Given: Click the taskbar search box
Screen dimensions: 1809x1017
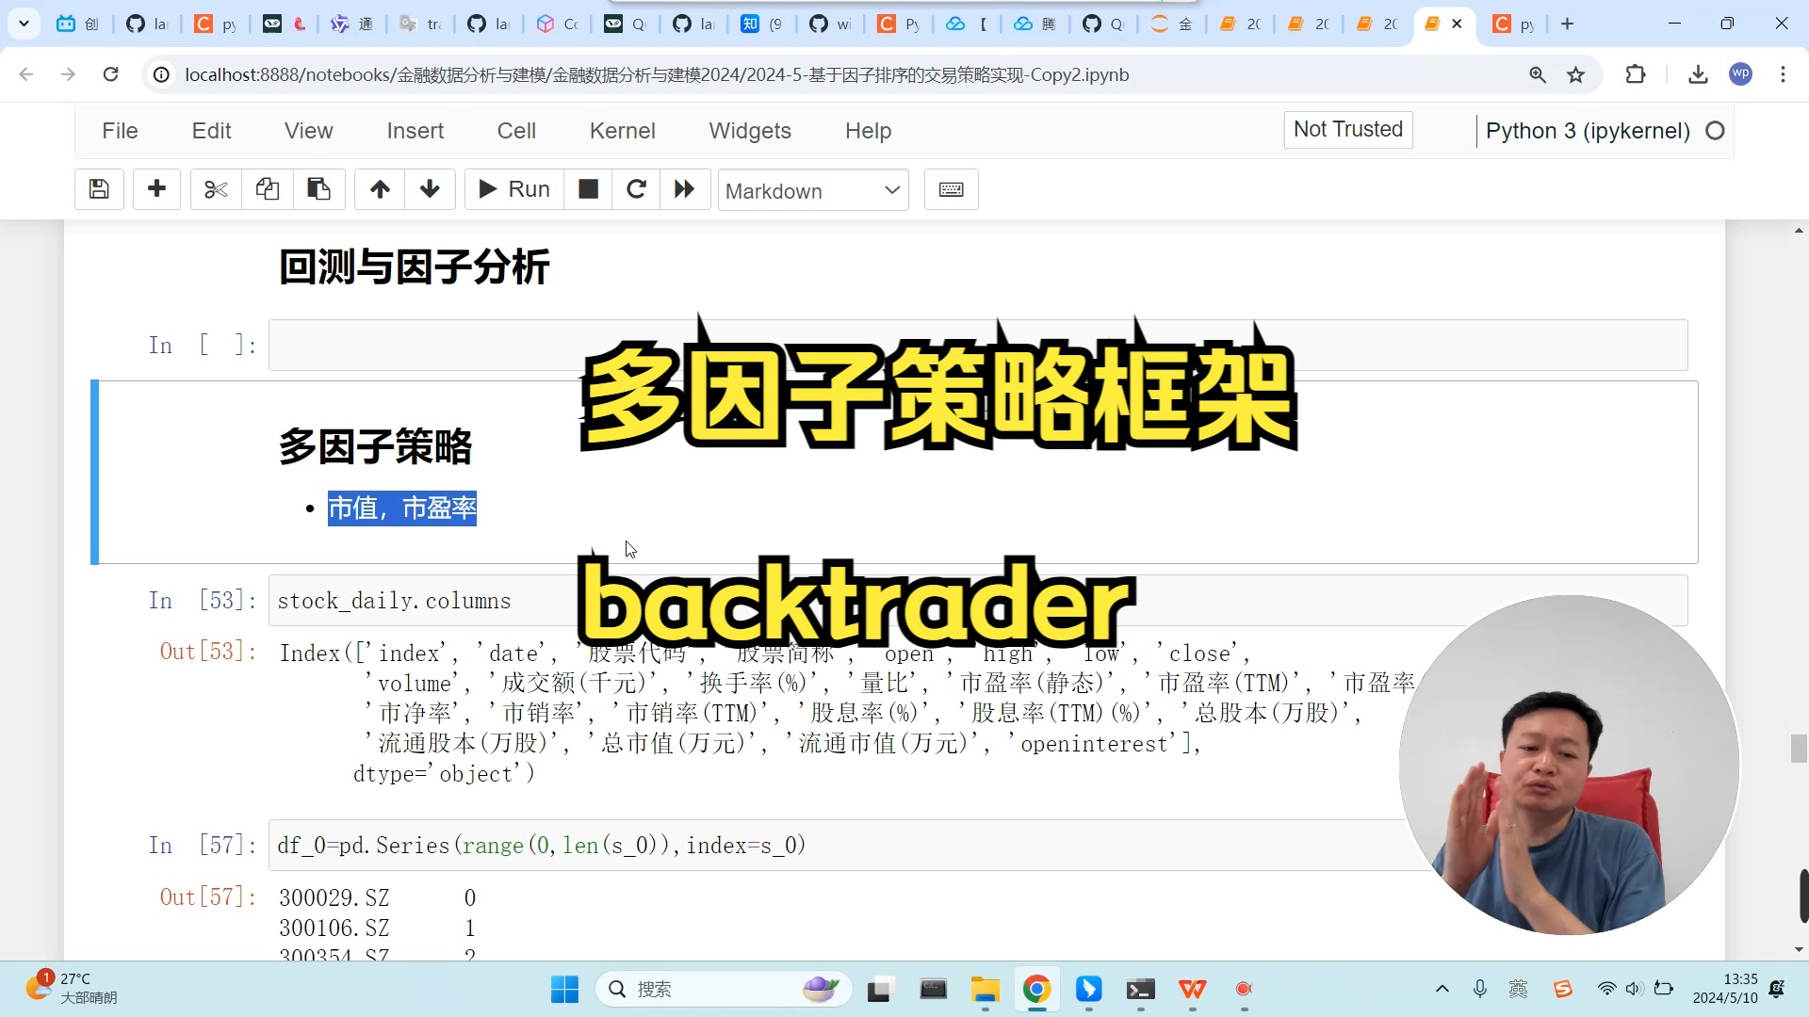Looking at the screenshot, I should point(724,989).
